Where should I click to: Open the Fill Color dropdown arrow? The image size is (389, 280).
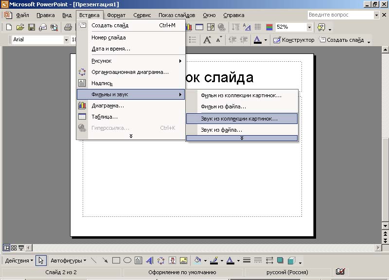click(205, 261)
